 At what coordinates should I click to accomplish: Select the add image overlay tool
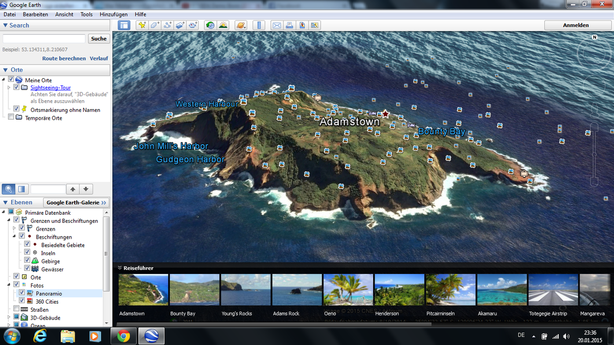coord(180,25)
